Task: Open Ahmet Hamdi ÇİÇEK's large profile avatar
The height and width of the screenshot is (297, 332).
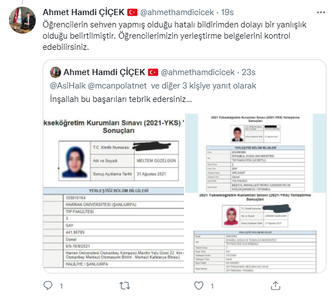Action: [22, 20]
